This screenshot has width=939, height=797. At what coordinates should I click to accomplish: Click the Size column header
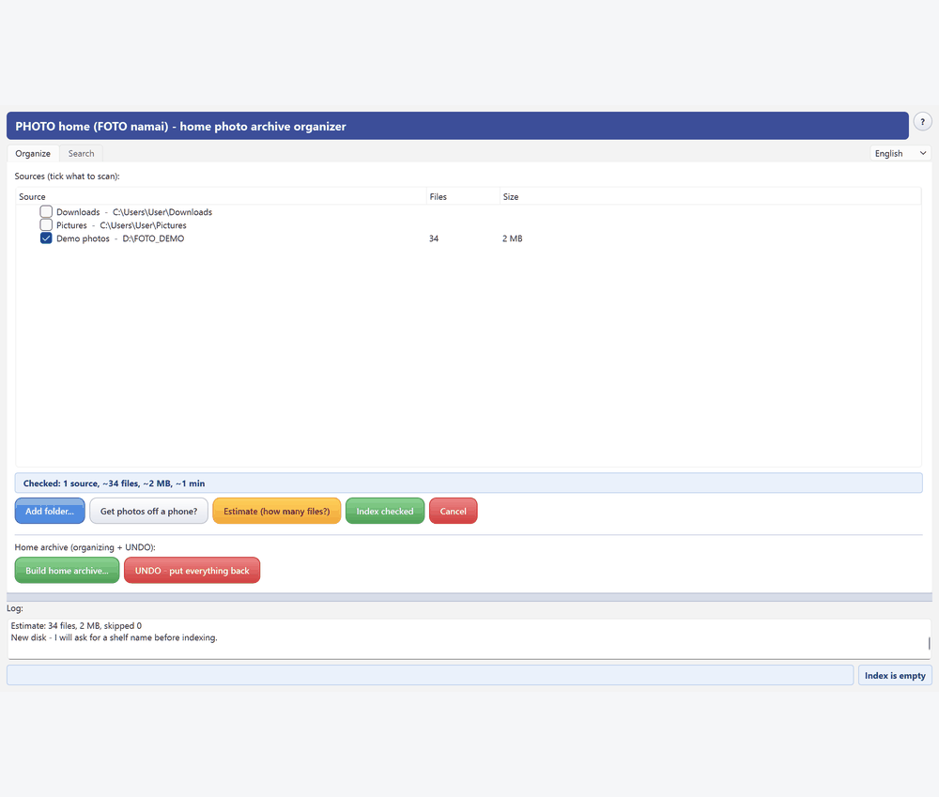coord(710,196)
